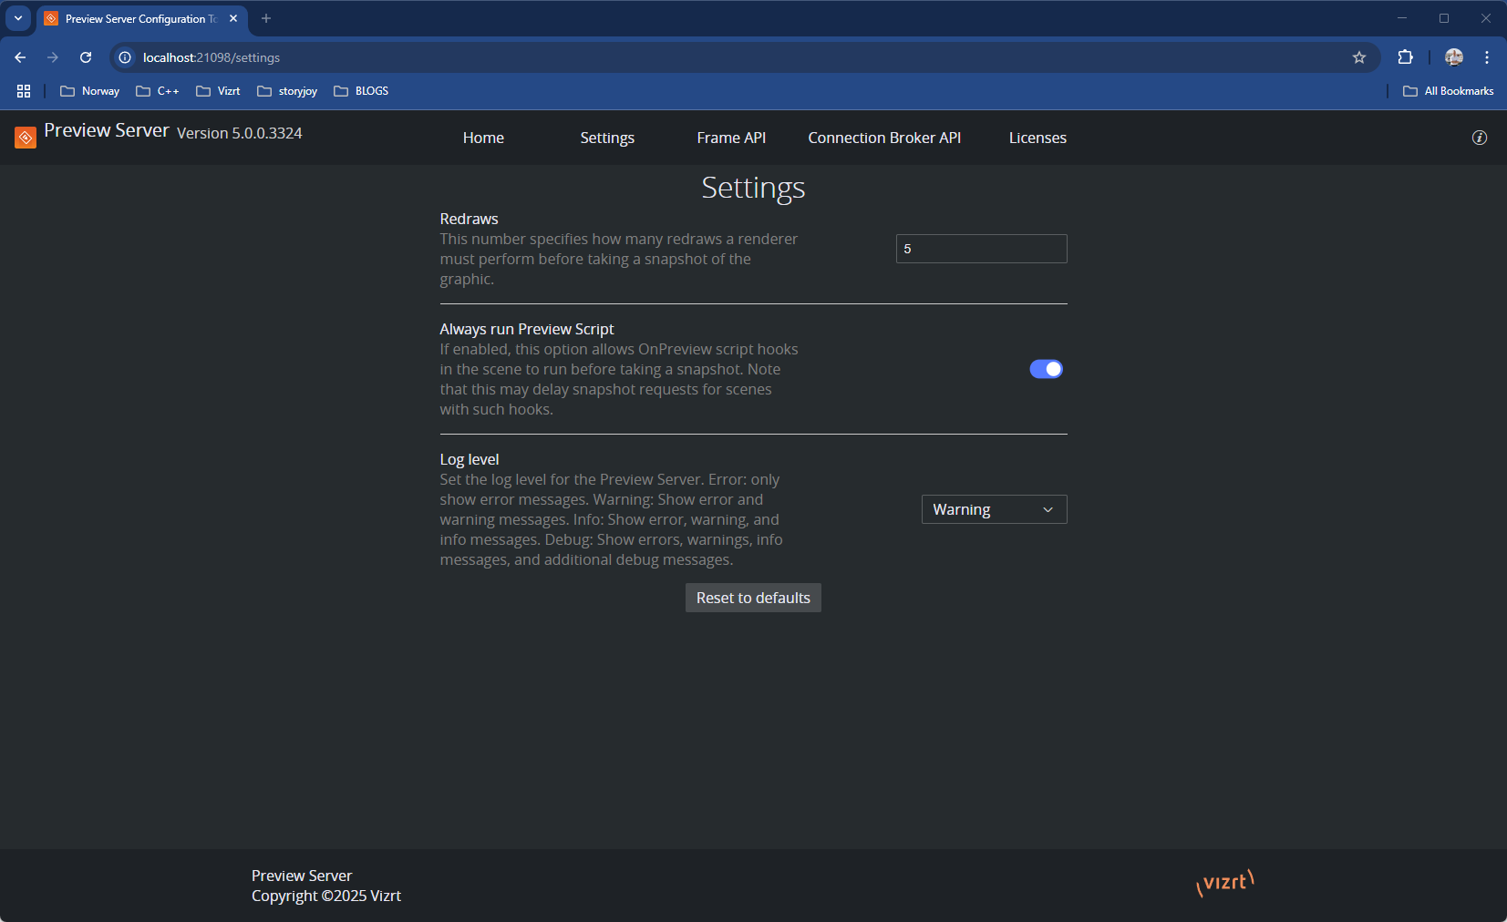Reload the page with refresh icon
The image size is (1507, 922).
pyautogui.click(x=86, y=57)
